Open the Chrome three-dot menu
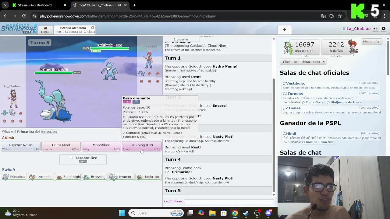 click(385, 16)
